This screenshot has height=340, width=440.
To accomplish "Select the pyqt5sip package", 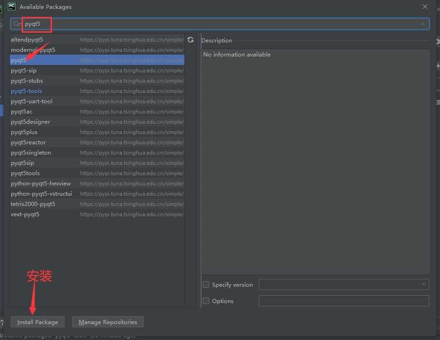I will coord(97,163).
